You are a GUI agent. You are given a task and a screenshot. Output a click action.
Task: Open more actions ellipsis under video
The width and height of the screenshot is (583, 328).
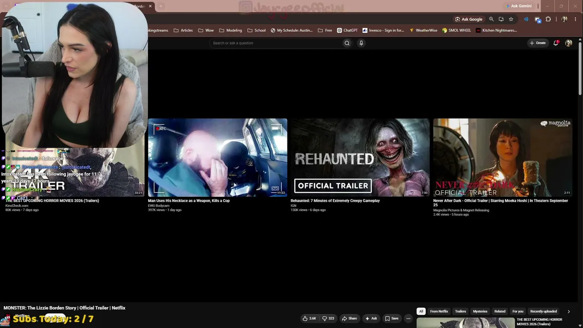(x=408, y=318)
